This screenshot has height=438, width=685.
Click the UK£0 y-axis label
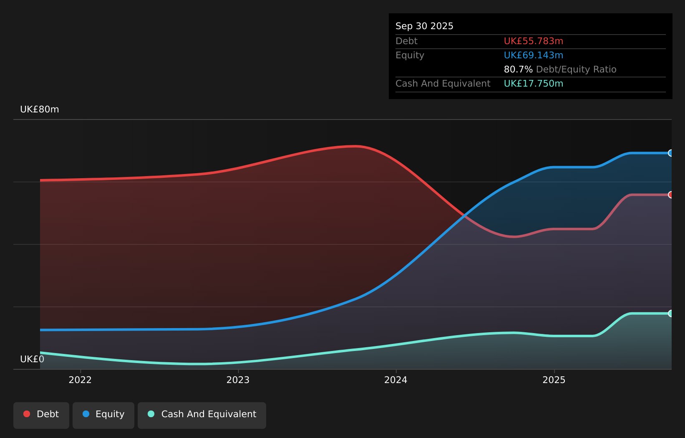coord(32,359)
